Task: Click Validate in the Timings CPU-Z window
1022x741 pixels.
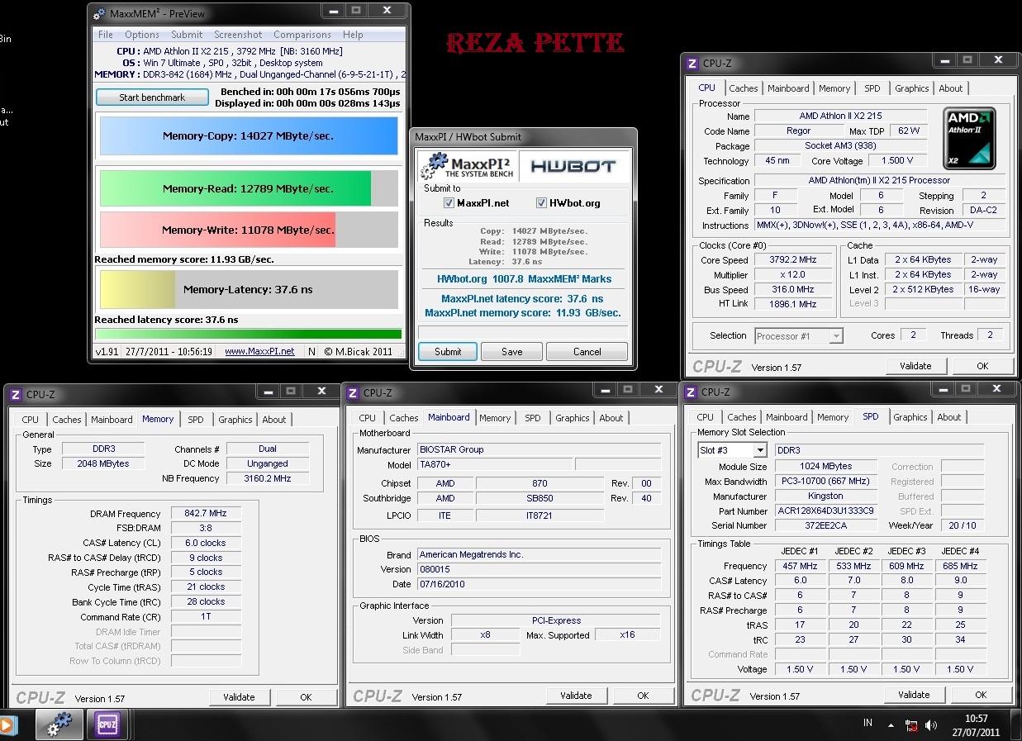Action: click(x=239, y=697)
